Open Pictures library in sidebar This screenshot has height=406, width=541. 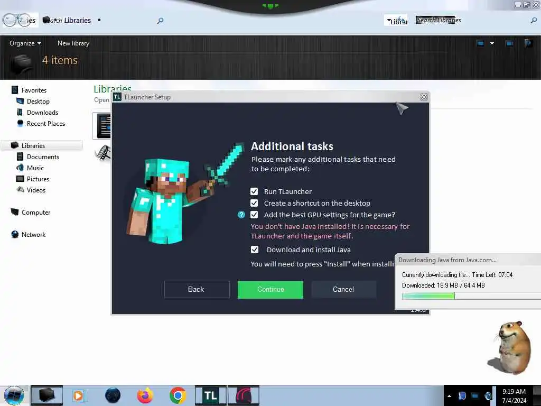[38, 179]
